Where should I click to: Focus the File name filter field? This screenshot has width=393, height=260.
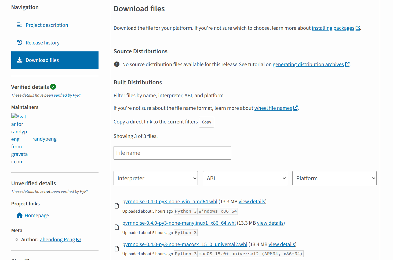click(x=172, y=153)
